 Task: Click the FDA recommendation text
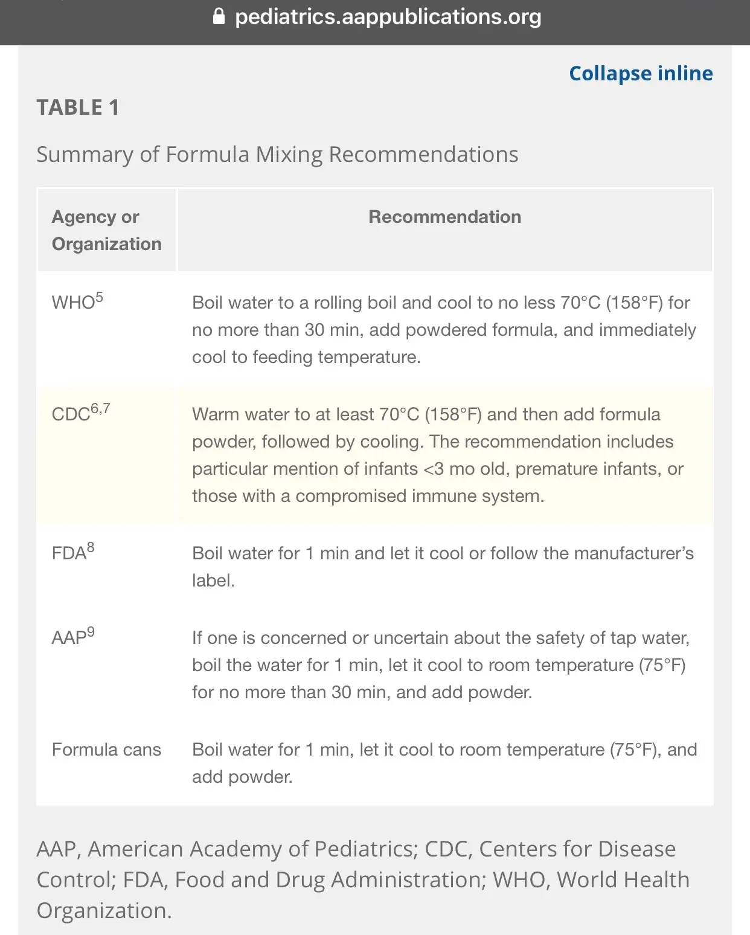click(443, 567)
